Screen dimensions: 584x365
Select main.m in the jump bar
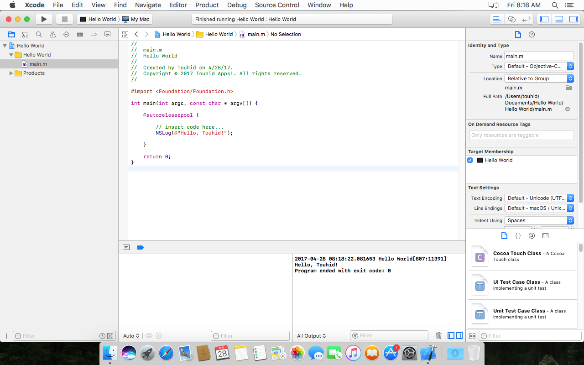point(252,34)
